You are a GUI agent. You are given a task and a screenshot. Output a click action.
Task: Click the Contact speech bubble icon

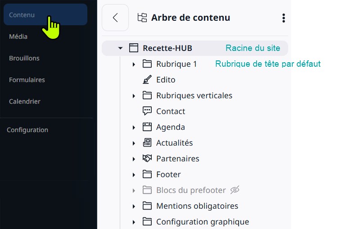147,111
